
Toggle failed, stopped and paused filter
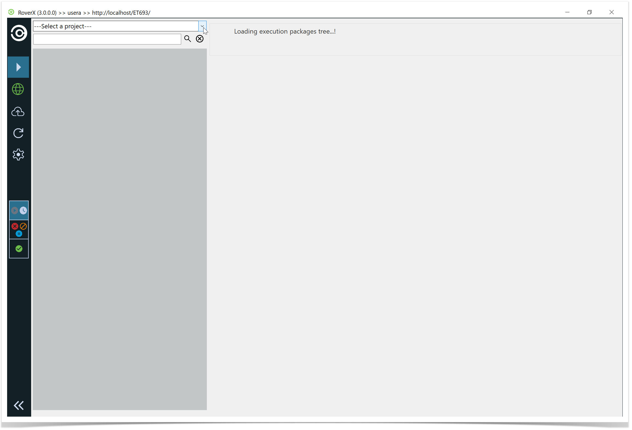coord(19,229)
